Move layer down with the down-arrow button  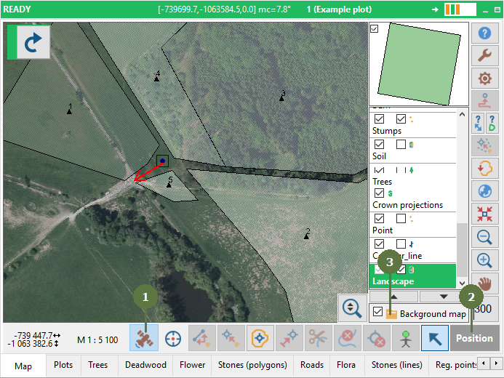[444, 297]
